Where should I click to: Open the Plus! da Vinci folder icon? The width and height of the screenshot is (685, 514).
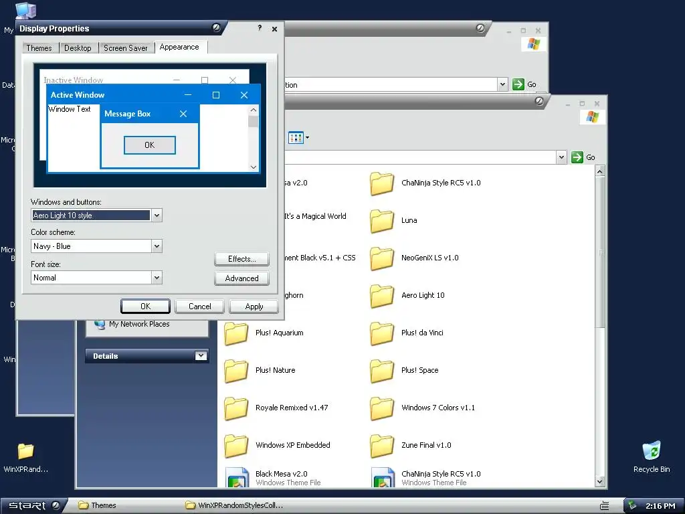(381, 333)
